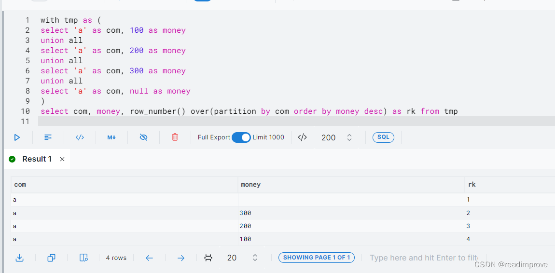Adjust the 200 value stepper arrows

(x=349, y=137)
